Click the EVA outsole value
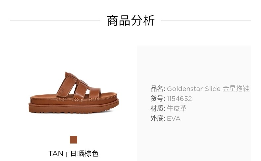The height and width of the screenshot is (161, 261). click(173, 119)
